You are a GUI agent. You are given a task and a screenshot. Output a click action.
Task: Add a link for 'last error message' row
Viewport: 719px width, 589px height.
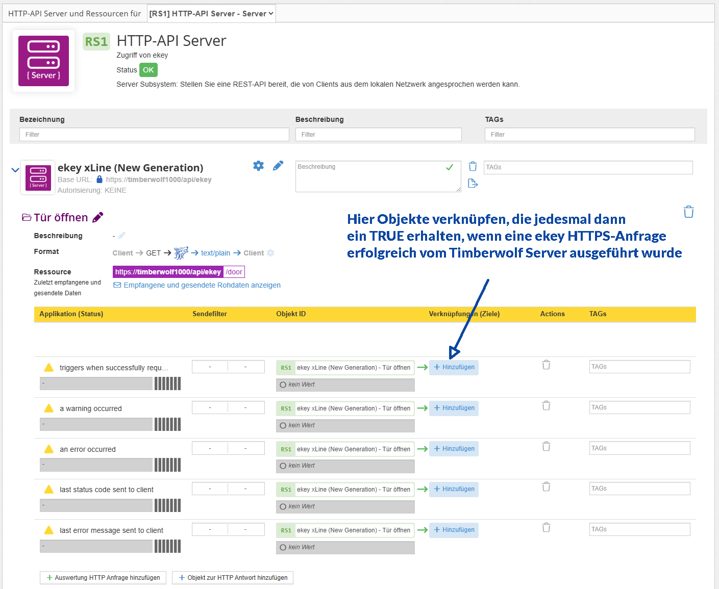(x=454, y=530)
